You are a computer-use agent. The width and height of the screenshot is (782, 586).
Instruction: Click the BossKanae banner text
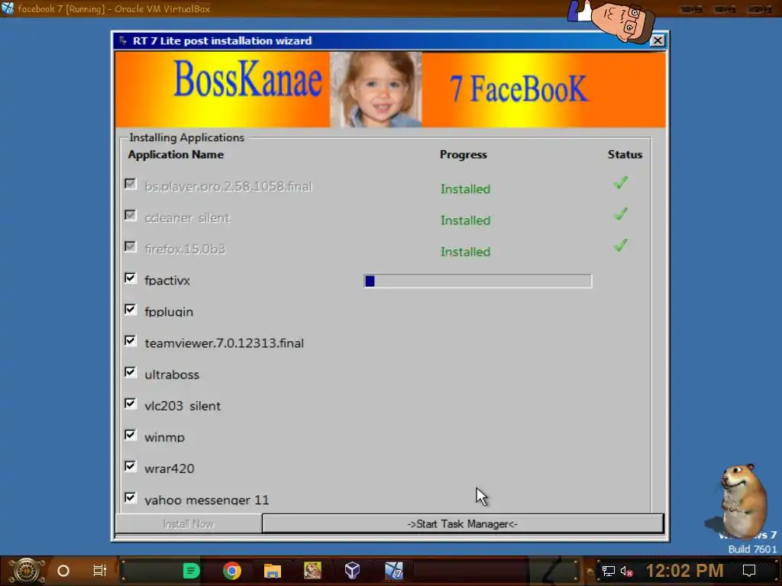[248, 79]
